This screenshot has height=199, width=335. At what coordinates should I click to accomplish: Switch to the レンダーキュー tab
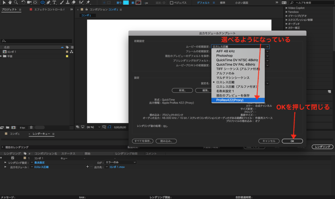(x=41, y=134)
